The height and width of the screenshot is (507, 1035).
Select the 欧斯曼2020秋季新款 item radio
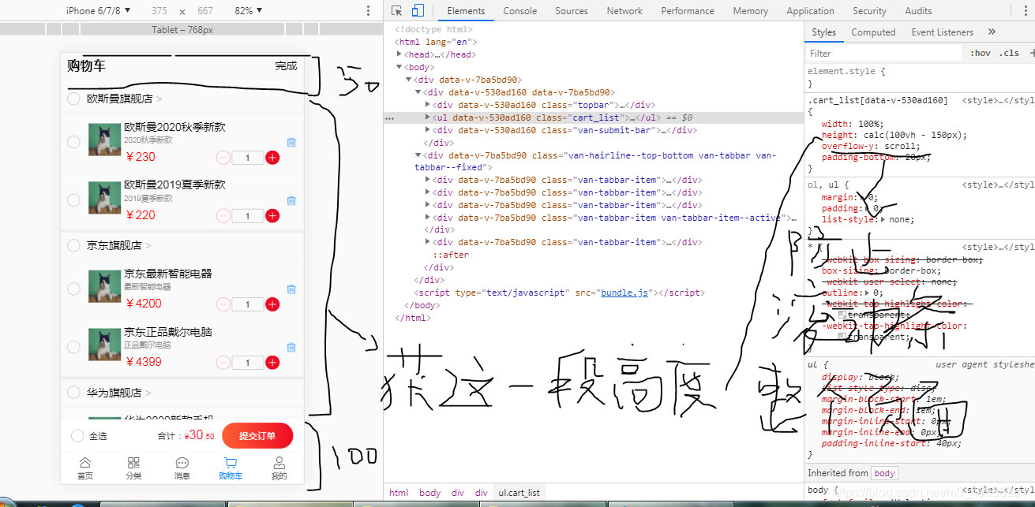click(73, 142)
